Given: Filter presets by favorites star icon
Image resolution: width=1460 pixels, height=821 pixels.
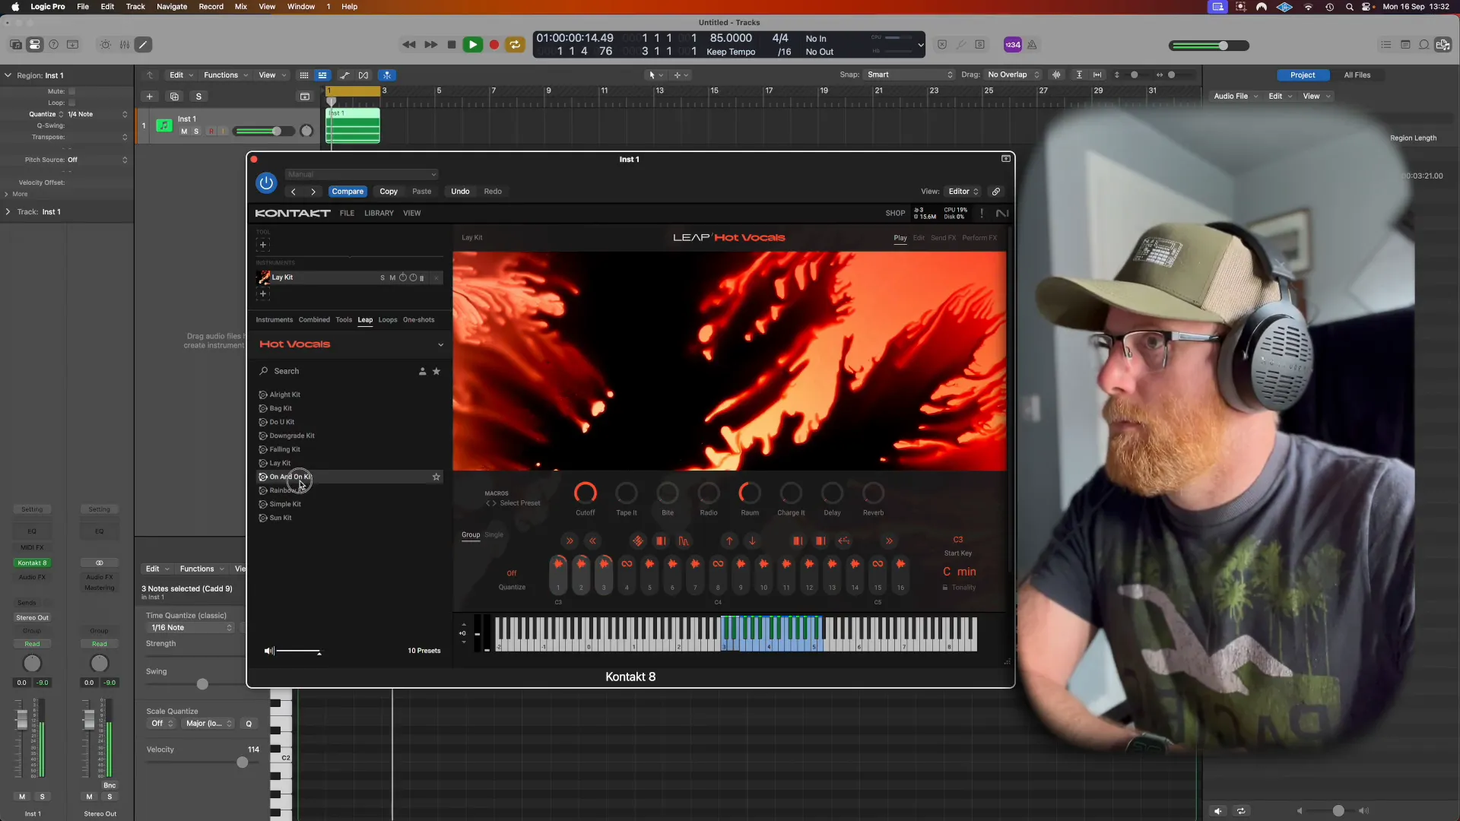Looking at the screenshot, I should pos(436,372).
